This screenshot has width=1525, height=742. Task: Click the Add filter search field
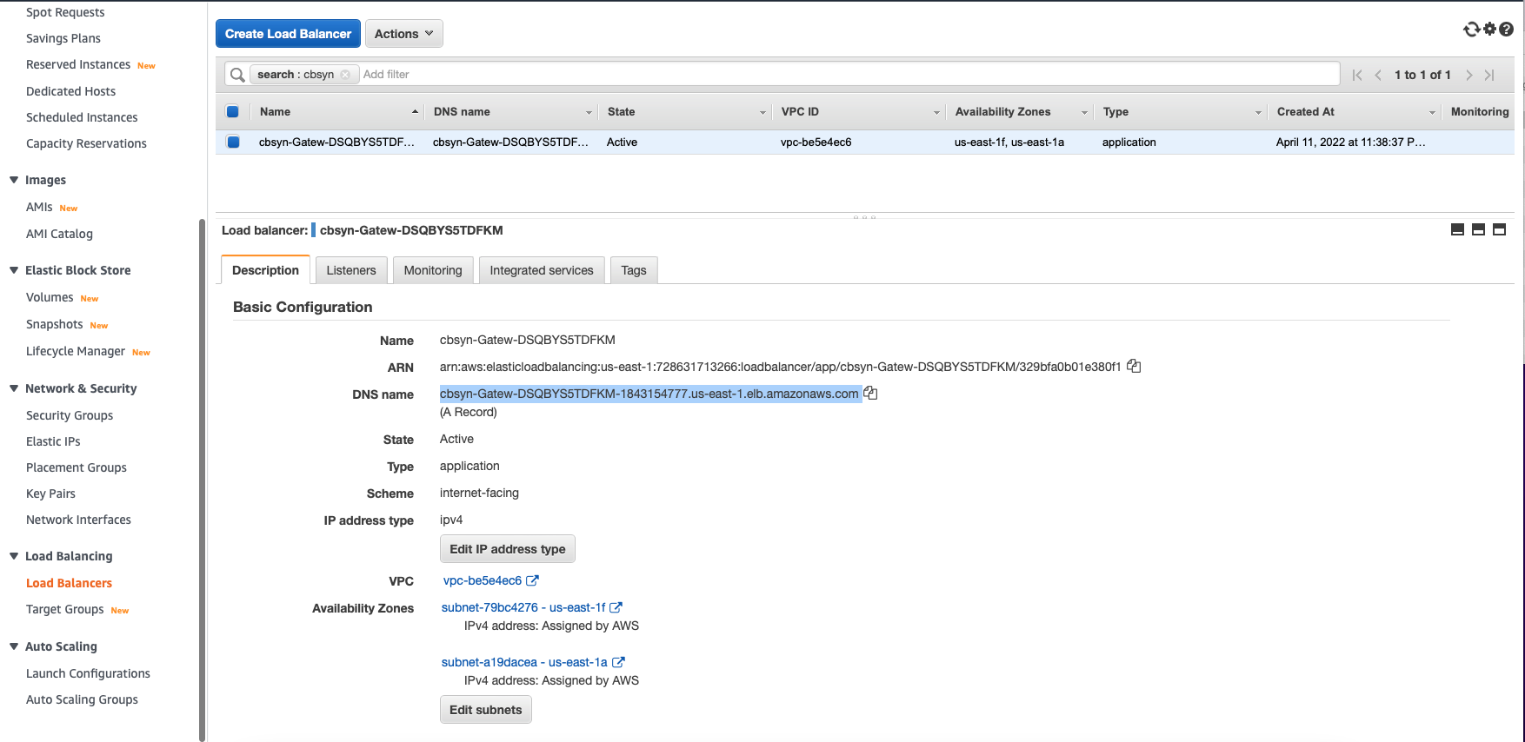(848, 75)
